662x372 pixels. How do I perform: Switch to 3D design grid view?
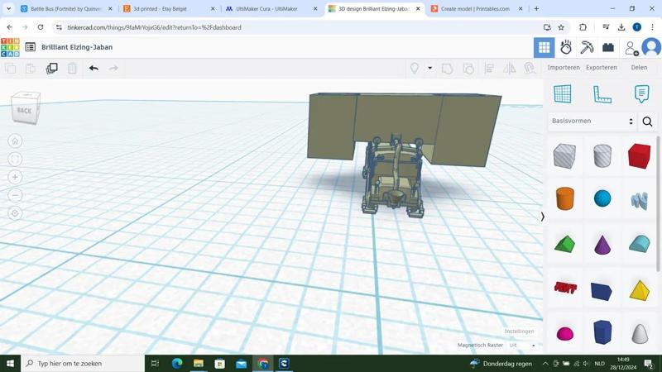pyautogui.click(x=544, y=47)
